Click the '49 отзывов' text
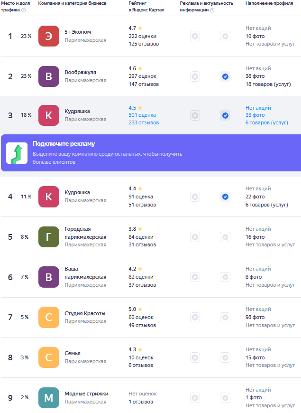Image resolution: width=301 pixels, height=413 pixels. 142,325
